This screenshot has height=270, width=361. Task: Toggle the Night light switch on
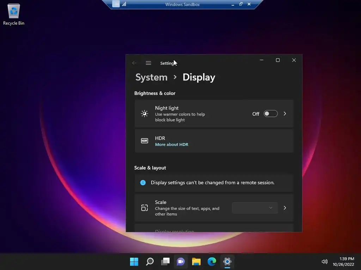click(270, 114)
